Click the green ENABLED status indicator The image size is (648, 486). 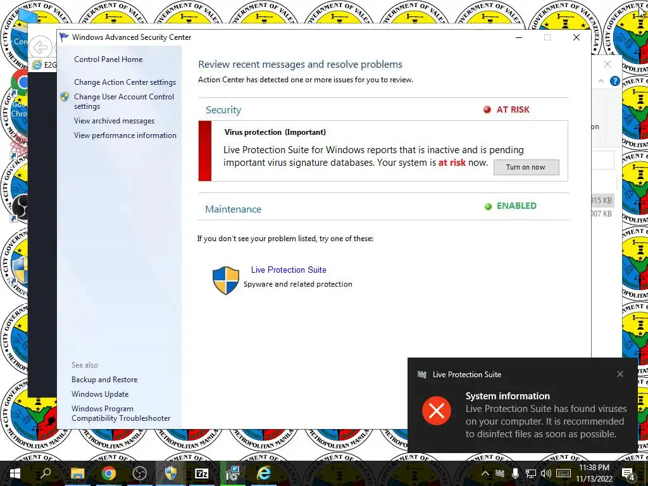pos(511,206)
